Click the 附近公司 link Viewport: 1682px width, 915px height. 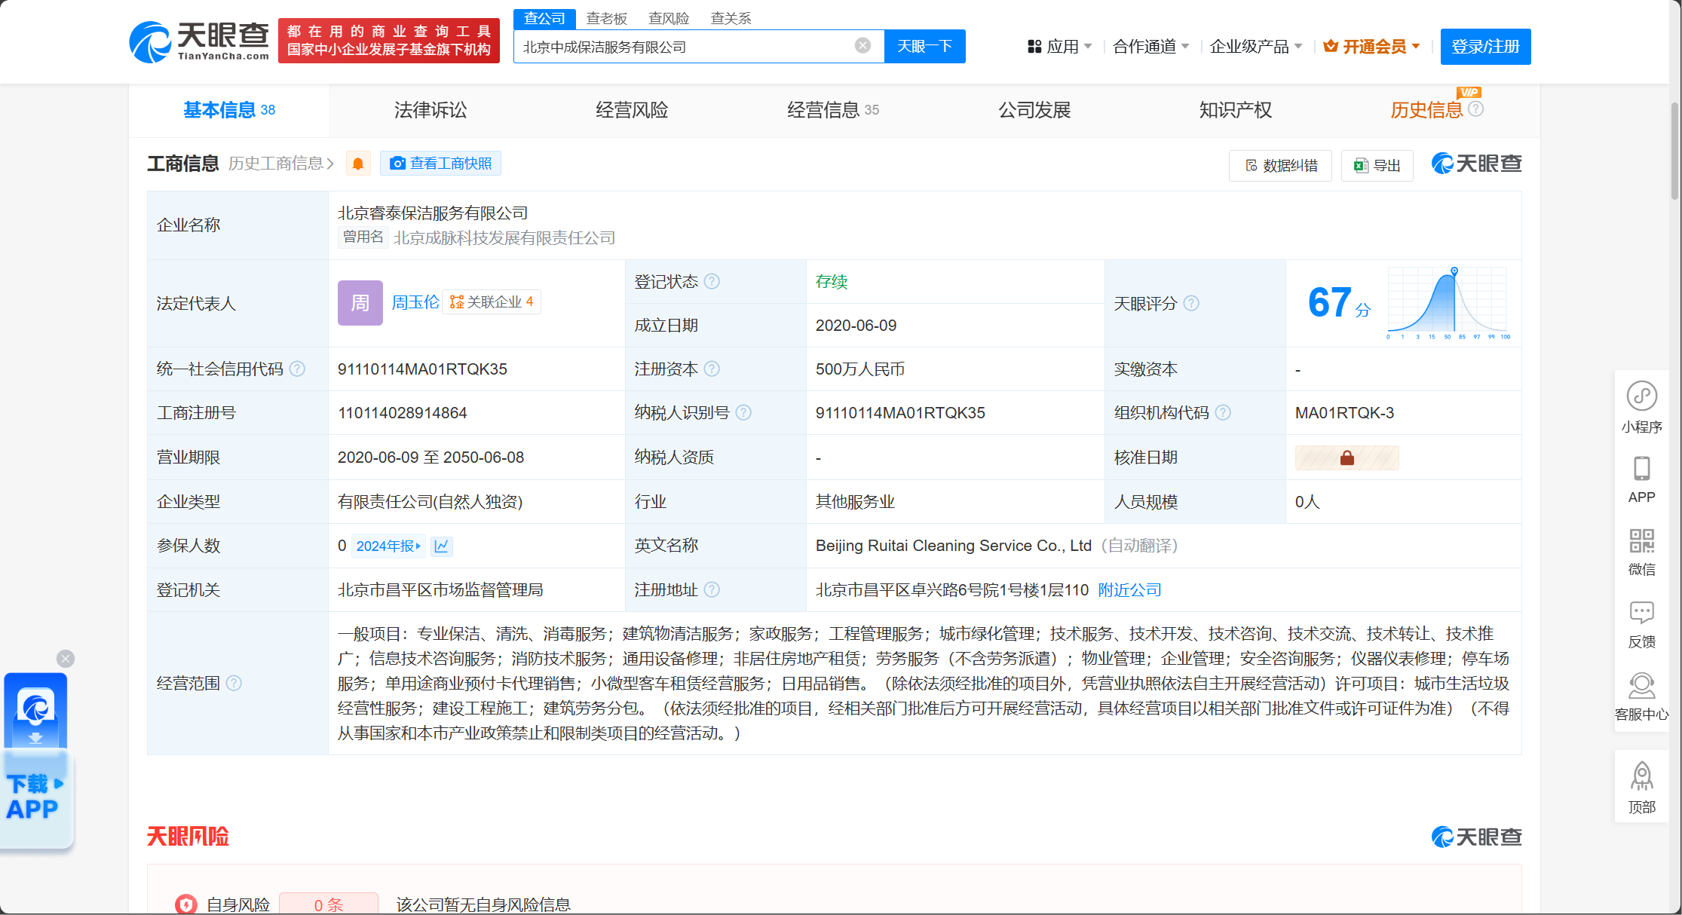[x=1129, y=589]
